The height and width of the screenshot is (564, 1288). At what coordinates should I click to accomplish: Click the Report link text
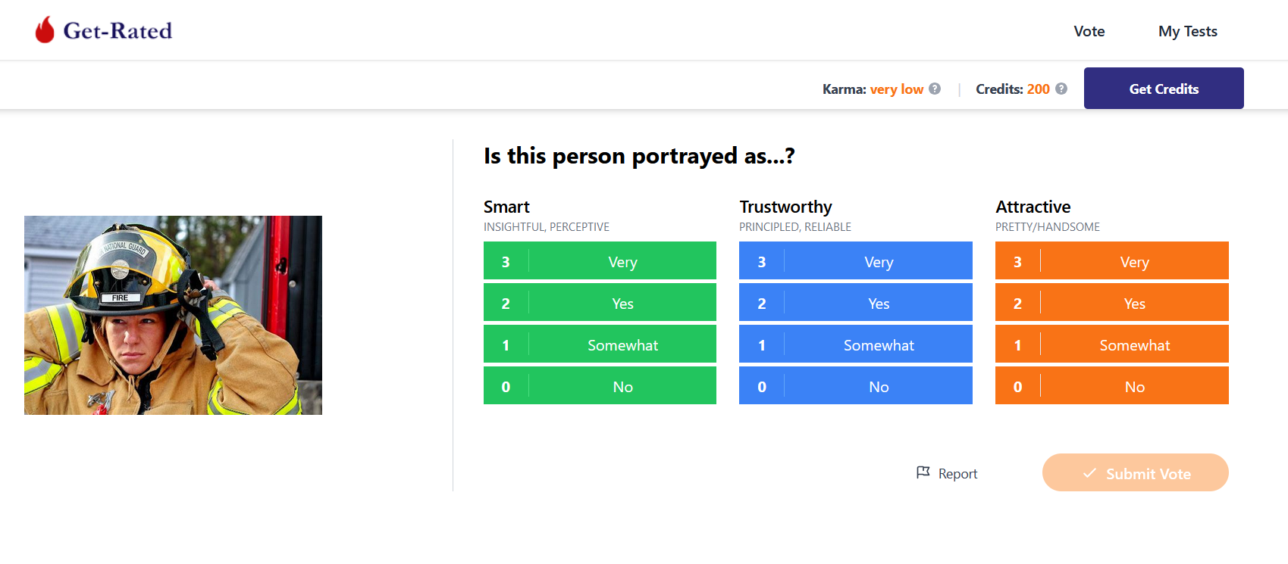tap(957, 474)
